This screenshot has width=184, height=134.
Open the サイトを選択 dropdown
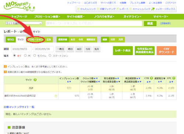coord(24,23)
